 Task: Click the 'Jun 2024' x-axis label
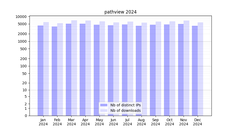pos(113,122)
